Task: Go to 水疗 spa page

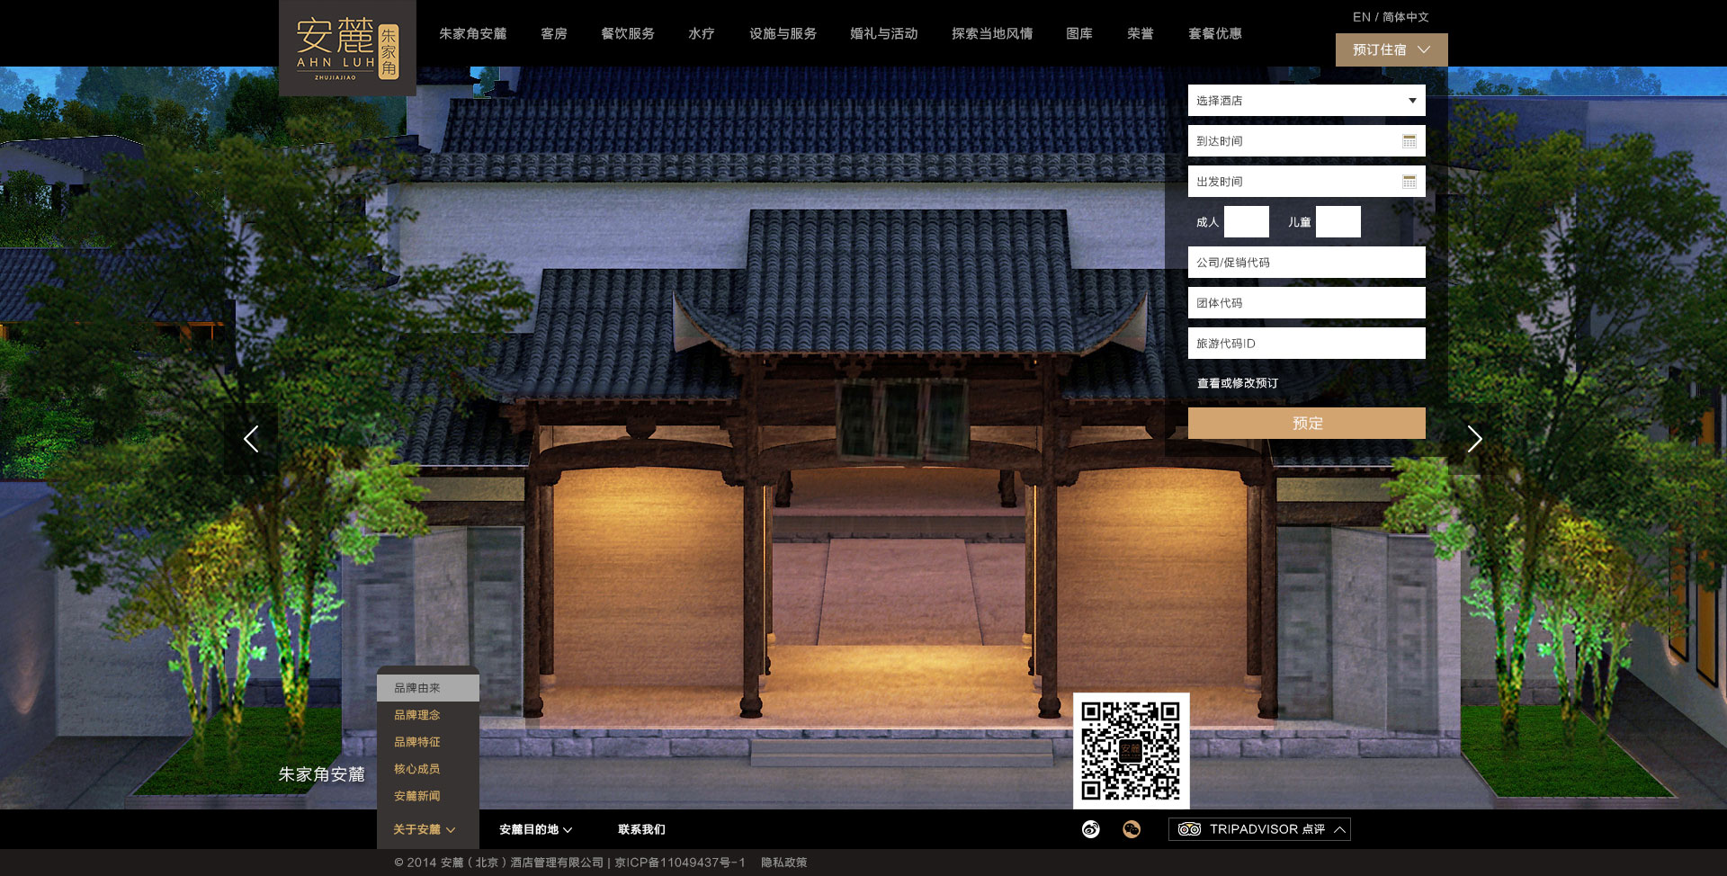Action: tap(702, 33)
